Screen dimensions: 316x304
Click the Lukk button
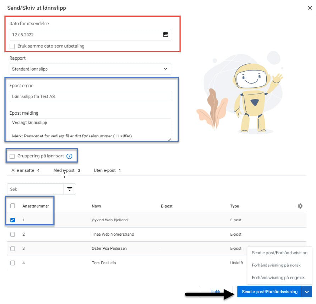coord(215,292)
